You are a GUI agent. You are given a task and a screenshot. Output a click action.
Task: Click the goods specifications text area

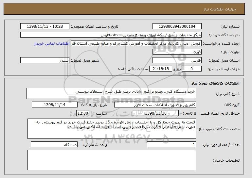[112, 129]
